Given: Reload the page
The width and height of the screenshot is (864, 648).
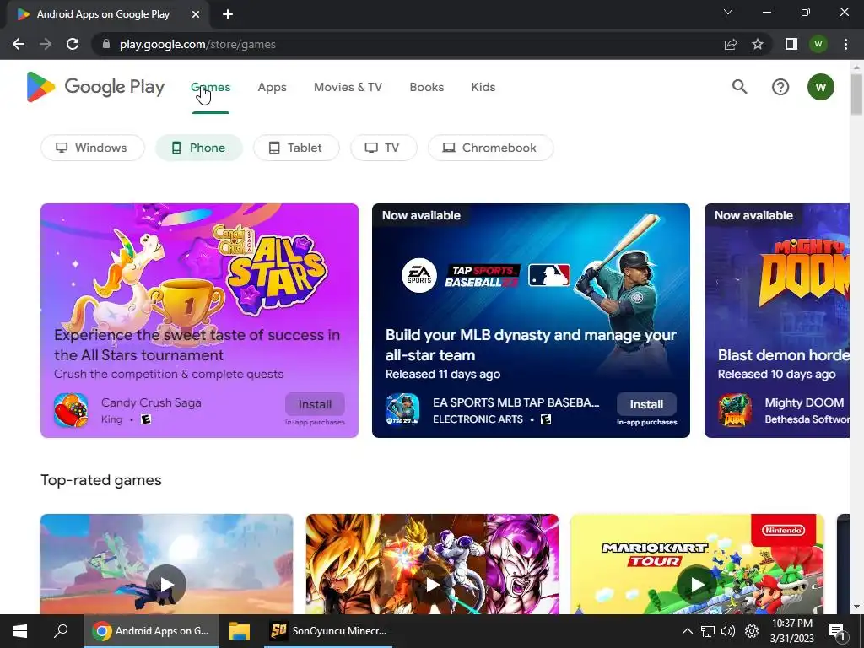Looking at the screenshot, I should point(73,44).
